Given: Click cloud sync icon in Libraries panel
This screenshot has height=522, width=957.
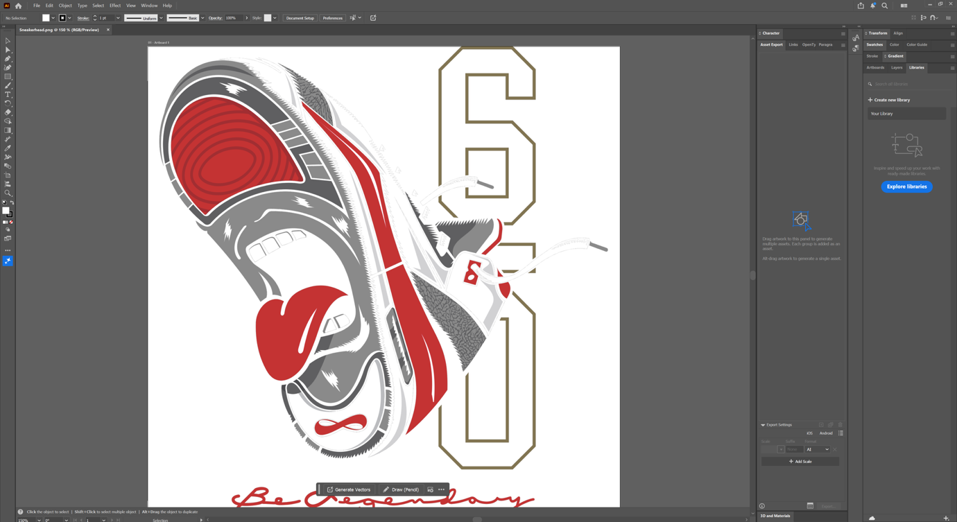Looking at the screenshot, I should [x=872, y=518].
